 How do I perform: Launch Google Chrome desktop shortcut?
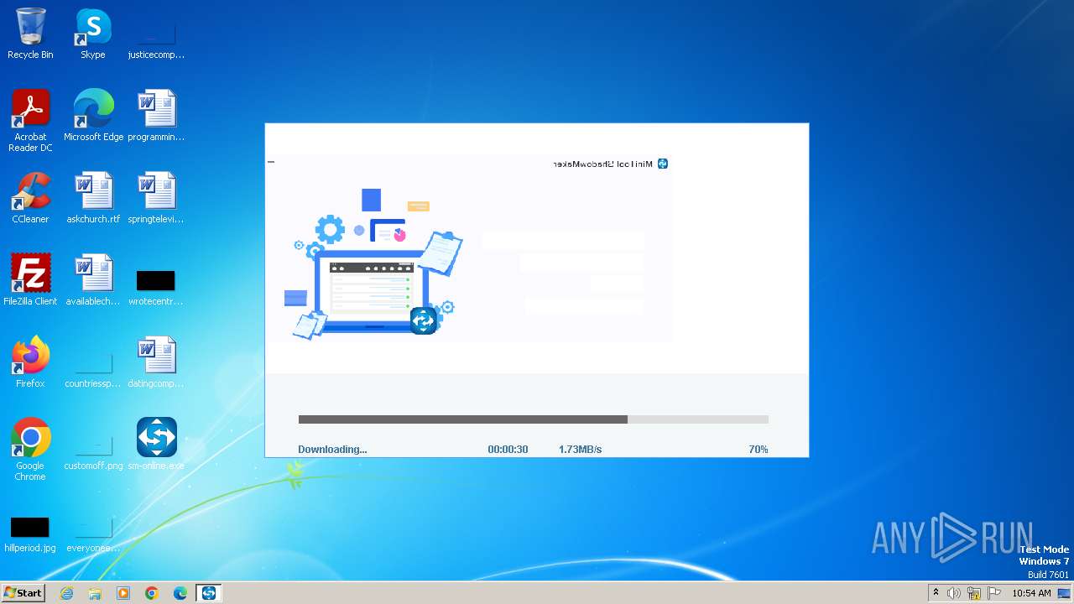pos(30,450)
